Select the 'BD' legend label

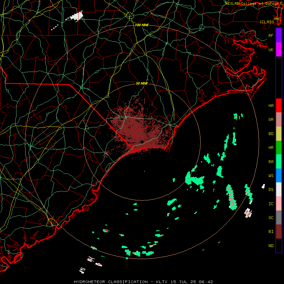point(271,134)
